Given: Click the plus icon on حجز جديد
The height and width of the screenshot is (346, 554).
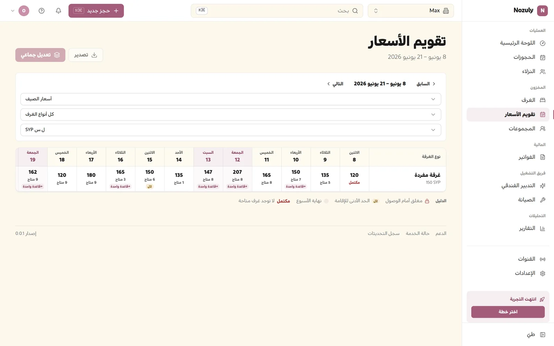Looking at the screenshot, I should [x=116, y=11].
